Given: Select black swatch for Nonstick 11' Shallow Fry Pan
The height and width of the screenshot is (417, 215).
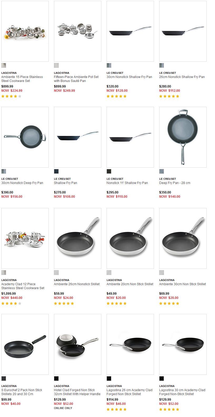Looking at the screenshot, I should pyautogui.click(x=109, y=171).
